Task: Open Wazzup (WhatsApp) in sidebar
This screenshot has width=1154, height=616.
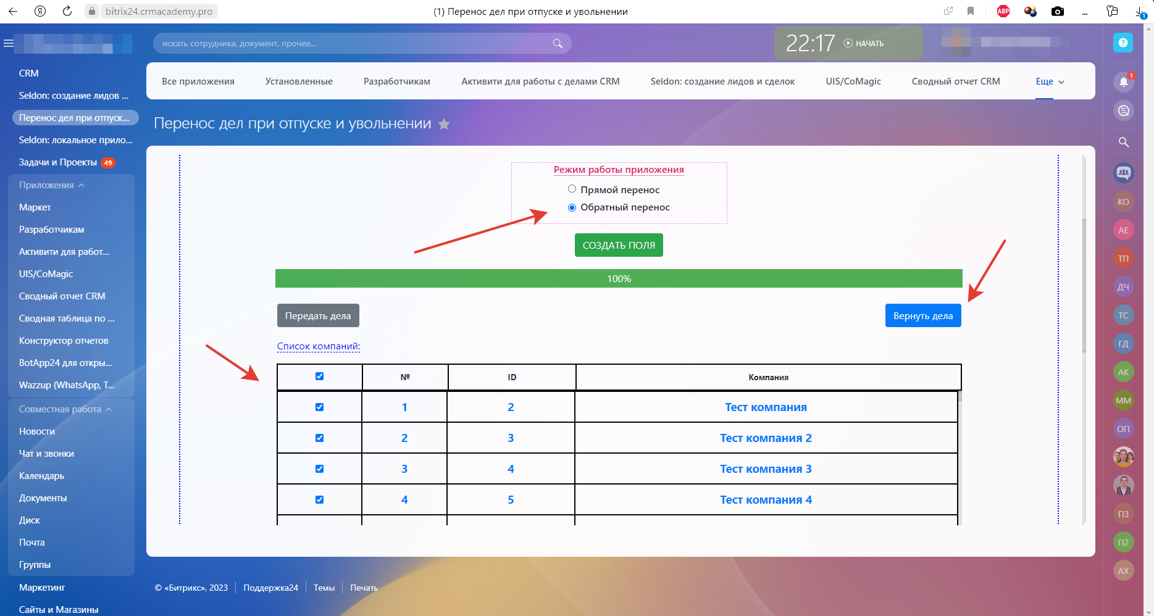Action: click(67, 385)
